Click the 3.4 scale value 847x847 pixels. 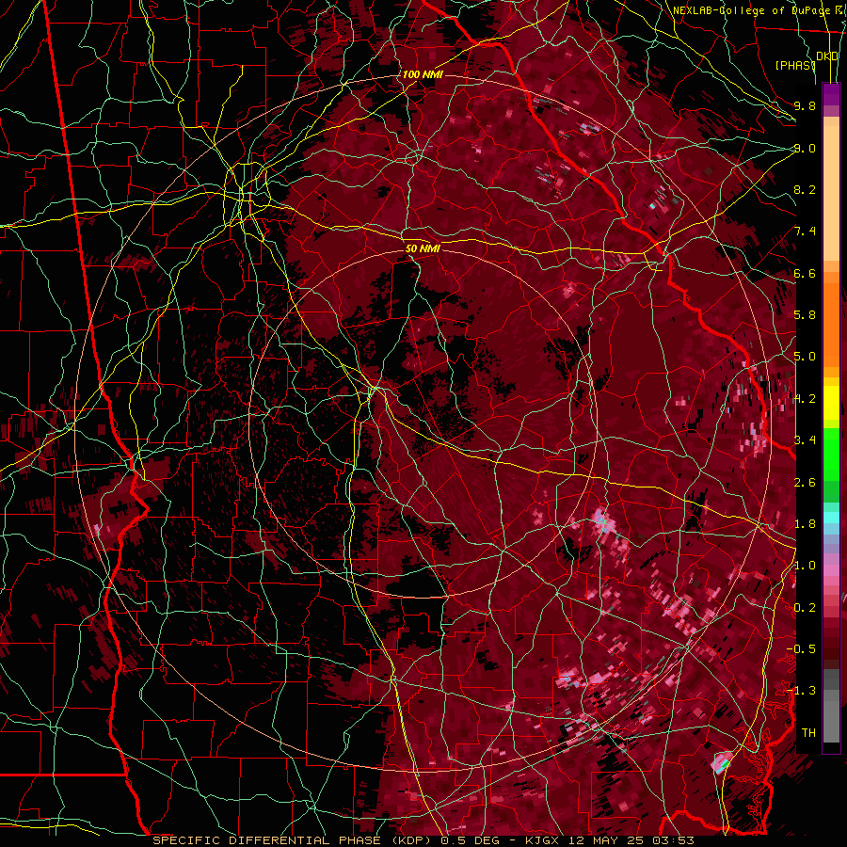805,440
